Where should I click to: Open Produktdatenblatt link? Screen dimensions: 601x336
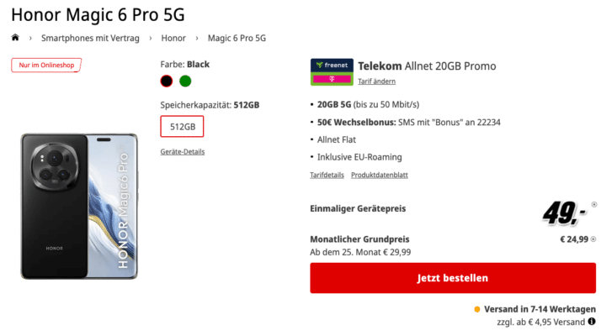379,175
